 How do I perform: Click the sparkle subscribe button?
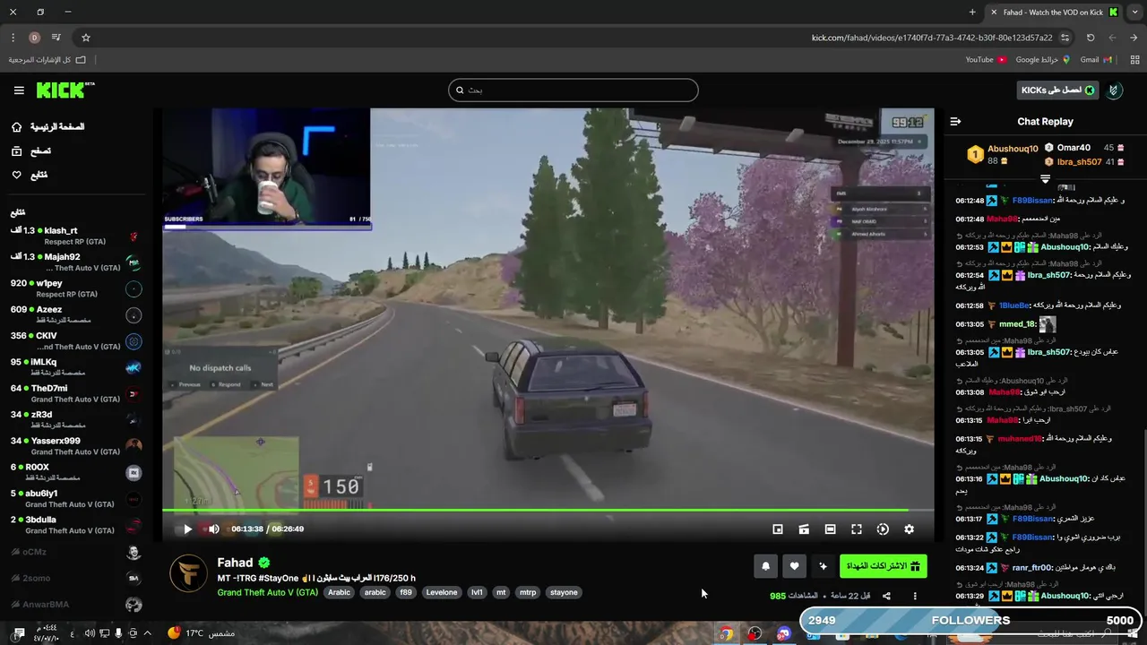[823, 566]
